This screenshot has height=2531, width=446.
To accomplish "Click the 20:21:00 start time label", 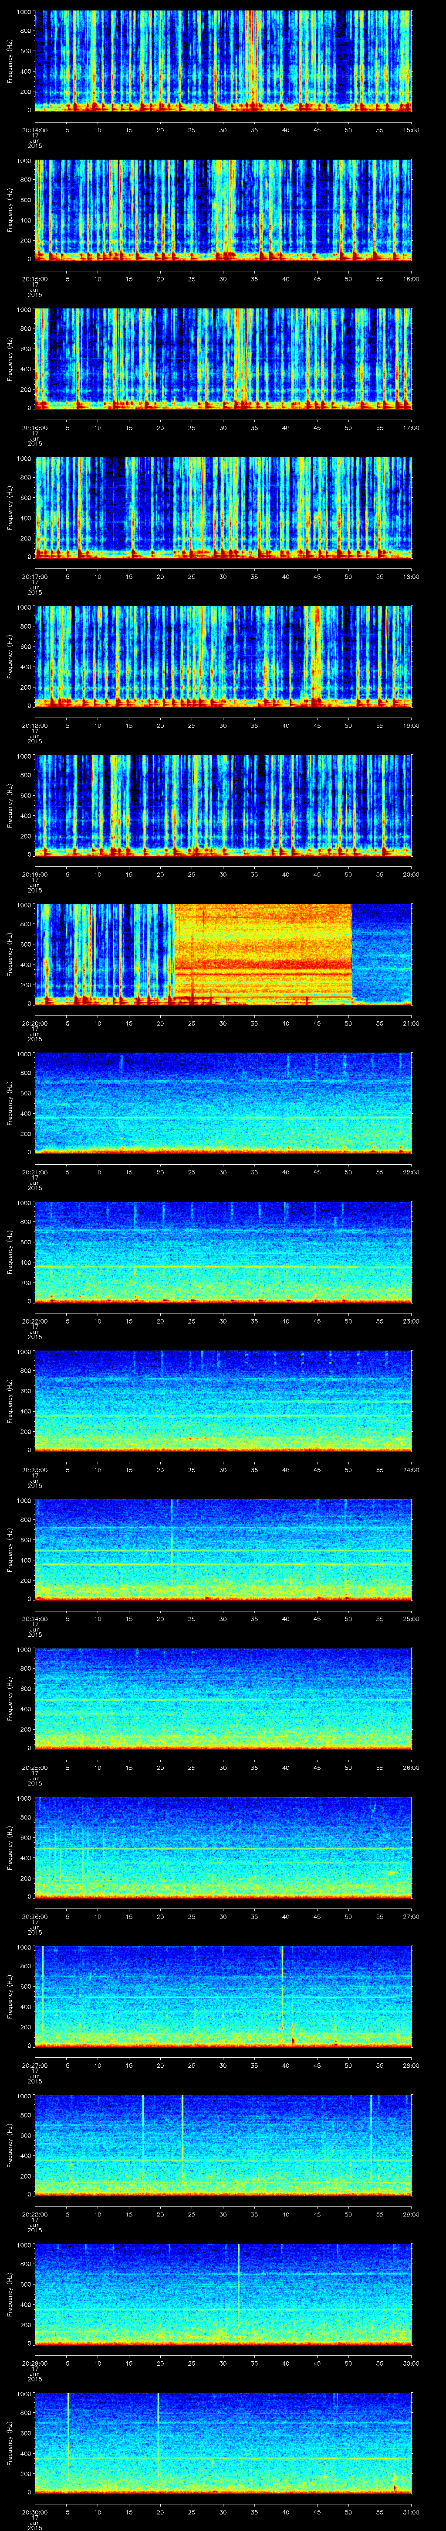I will click(x=35, y=1172).
